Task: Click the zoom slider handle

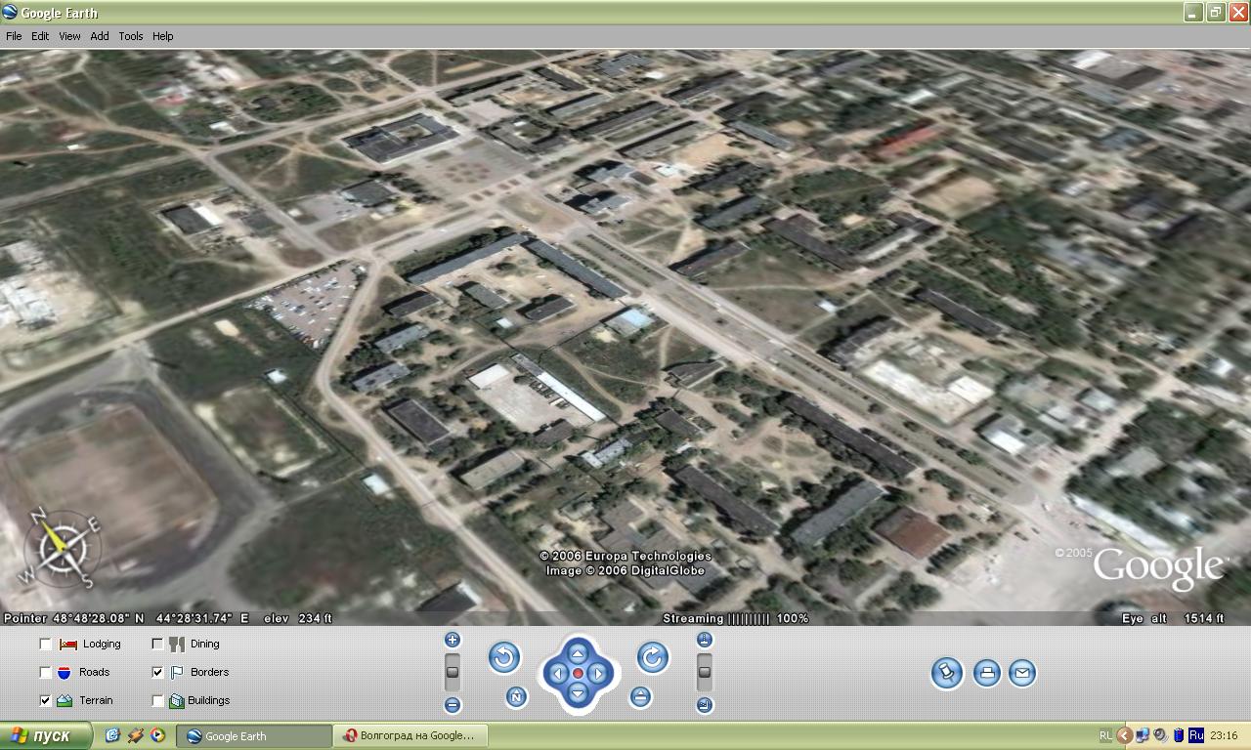Action: pyautogui.click(x=453, y=671)
